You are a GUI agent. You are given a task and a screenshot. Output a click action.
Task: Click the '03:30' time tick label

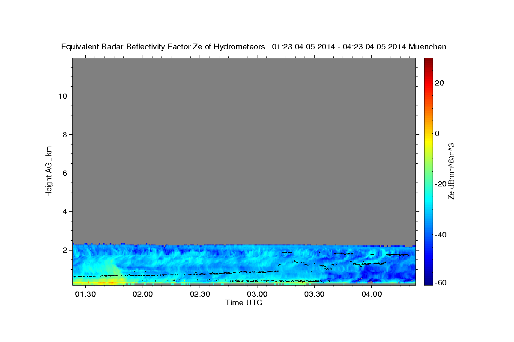point(314,295)
